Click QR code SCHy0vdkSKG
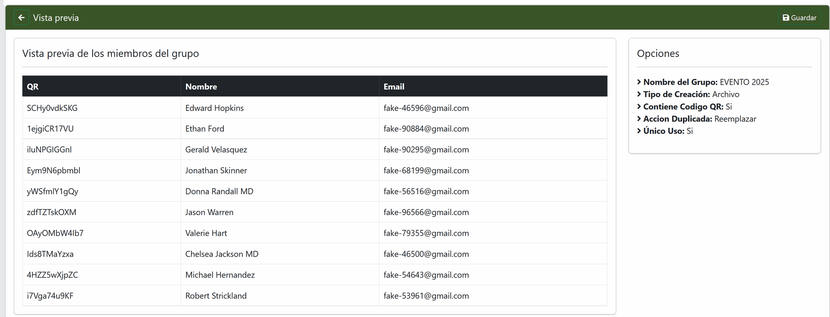 [52, 108]
